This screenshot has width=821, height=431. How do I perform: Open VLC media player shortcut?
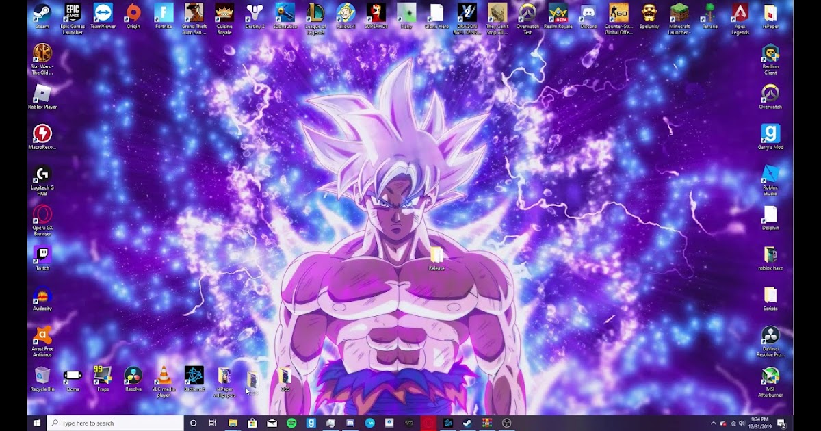pos(164,382)
